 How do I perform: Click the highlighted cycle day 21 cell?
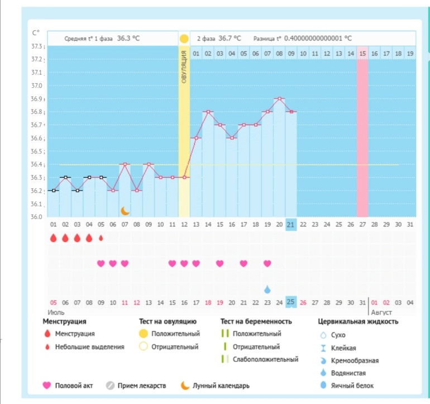(x=291, y=224)
